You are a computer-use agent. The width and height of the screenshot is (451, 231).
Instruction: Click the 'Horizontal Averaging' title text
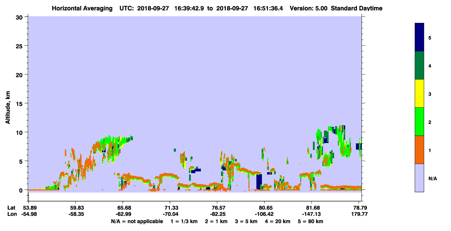82,8
